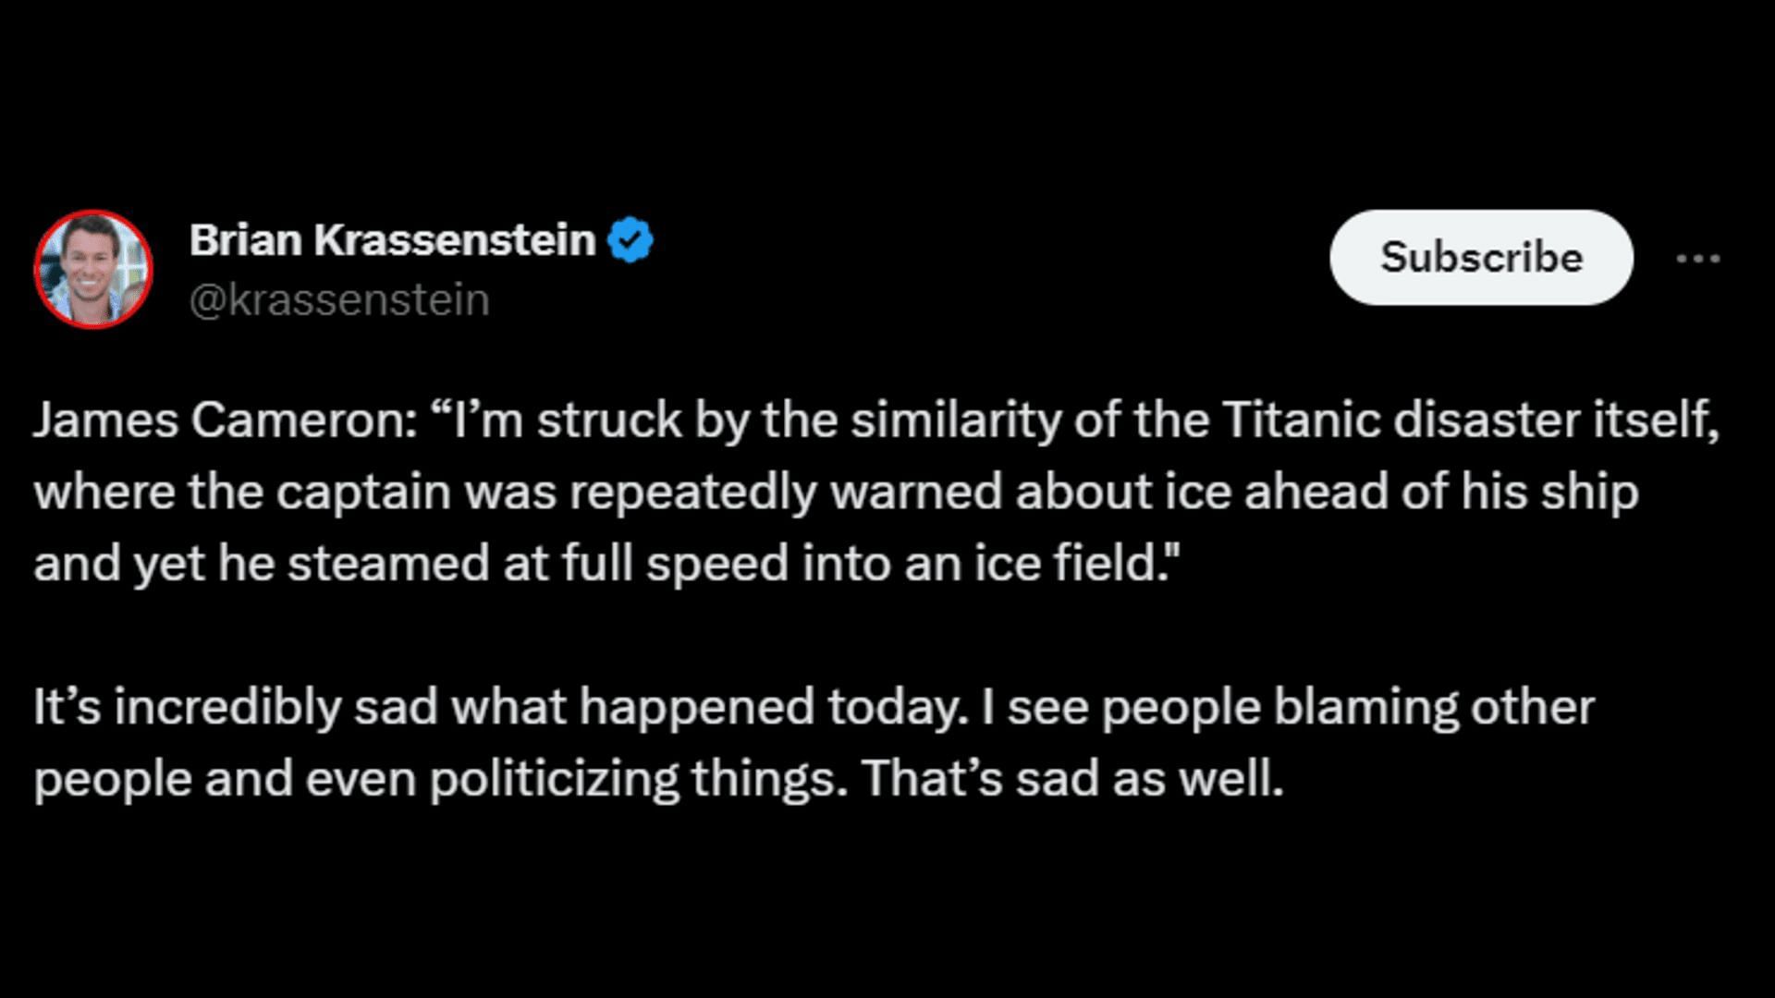Open the Brian Krassenstein display name link
This screenshot has height=998, width=1775.
click(393, 240)
